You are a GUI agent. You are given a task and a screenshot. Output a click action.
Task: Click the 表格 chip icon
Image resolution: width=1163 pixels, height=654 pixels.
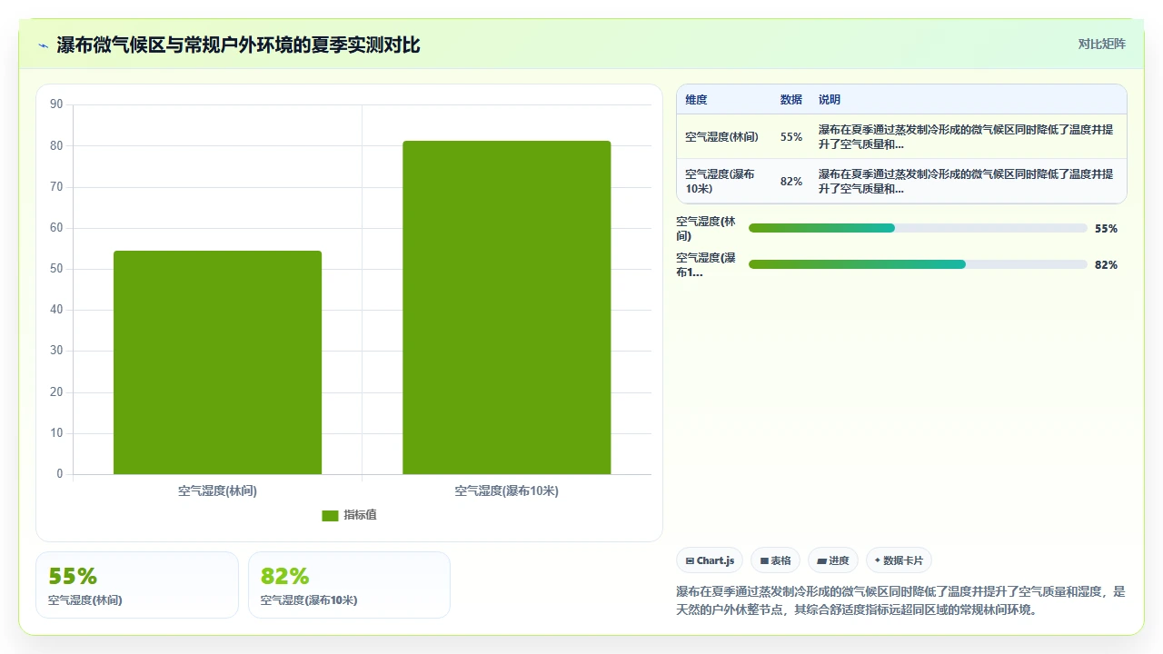click(764, 561)
